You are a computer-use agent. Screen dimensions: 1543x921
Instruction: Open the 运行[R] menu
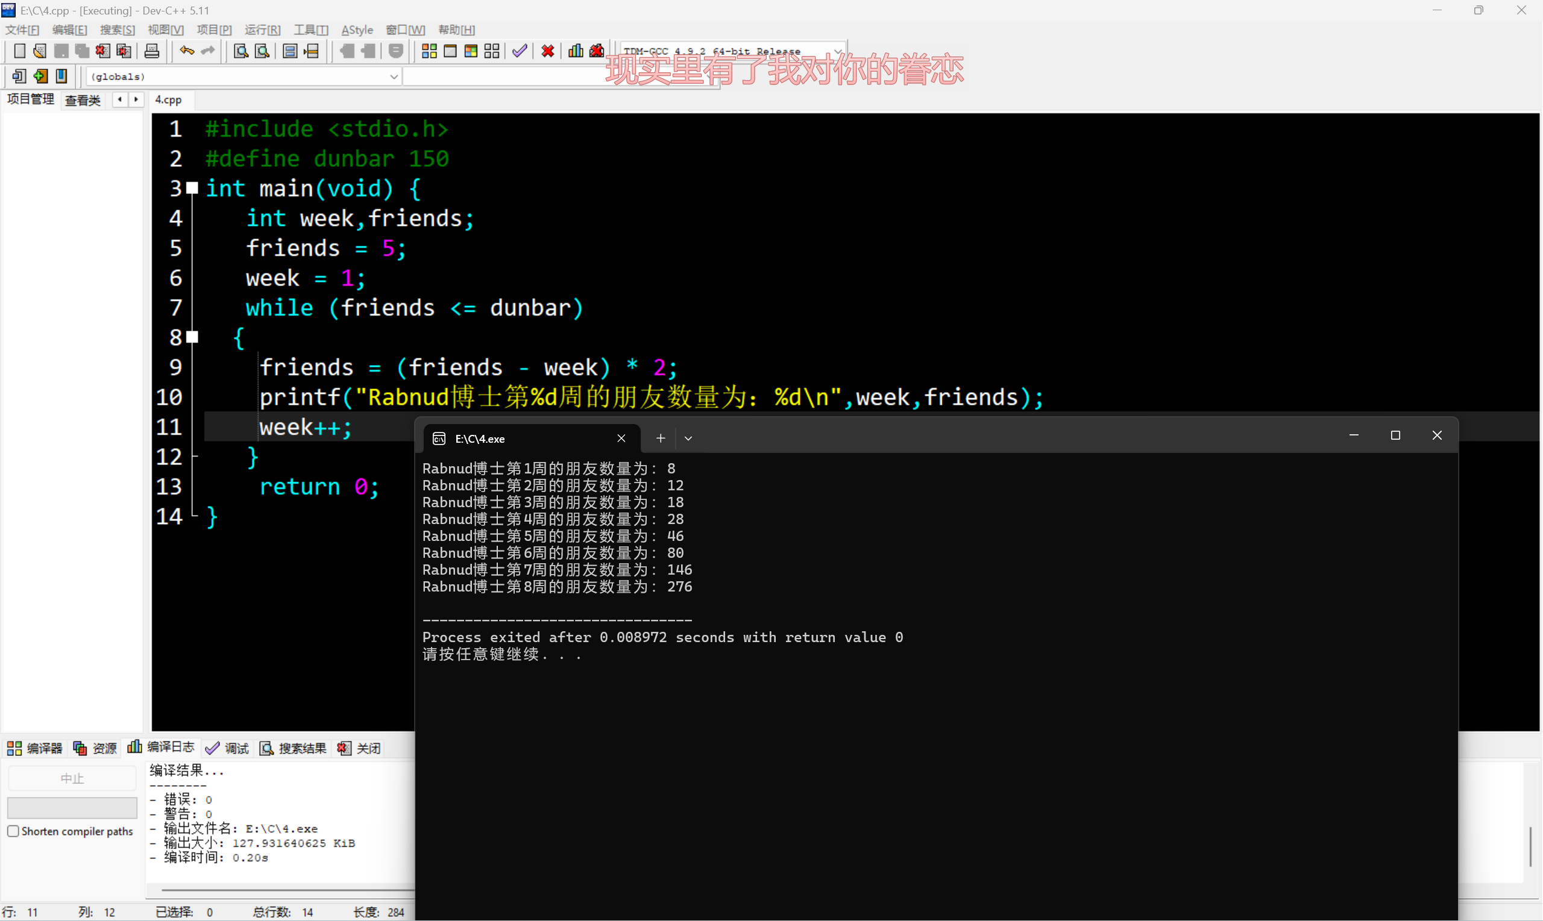262,30
